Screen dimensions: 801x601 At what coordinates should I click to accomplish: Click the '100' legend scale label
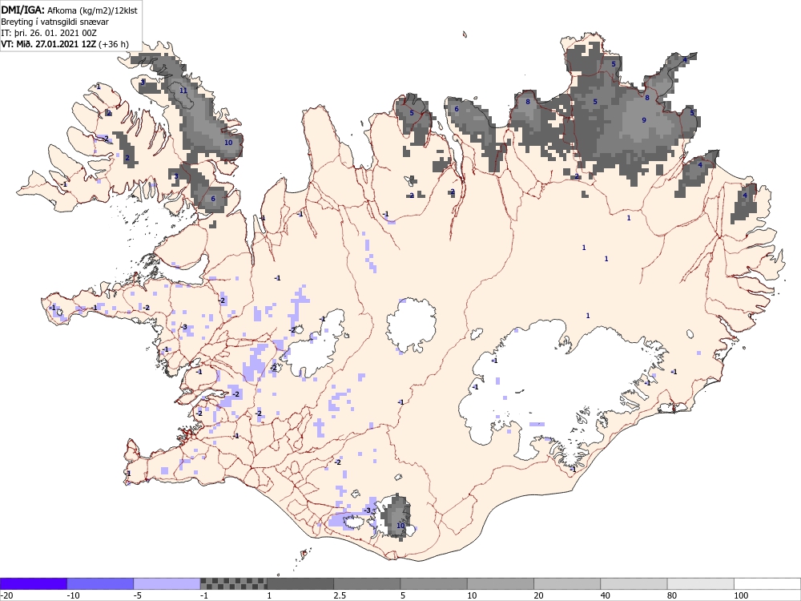pyautogui.click(x=741, y=595)
